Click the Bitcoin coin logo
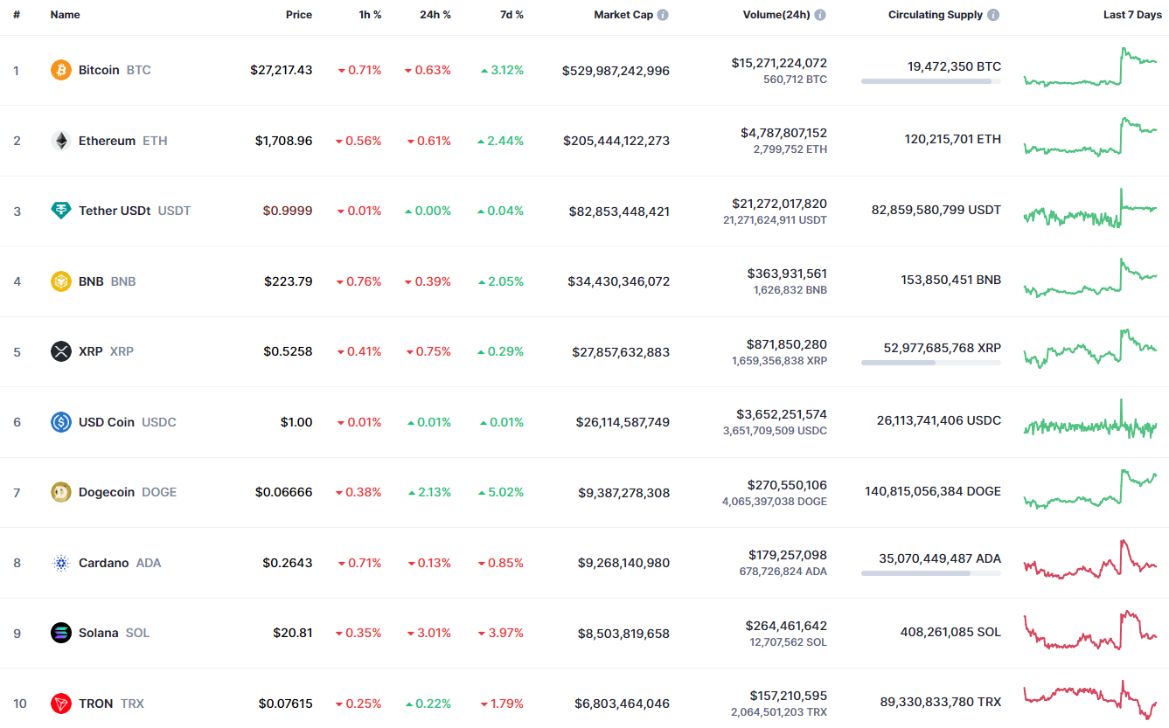The height and width of the screenshot is (728, 1169). pyautogui.click(x=60, y=70)
